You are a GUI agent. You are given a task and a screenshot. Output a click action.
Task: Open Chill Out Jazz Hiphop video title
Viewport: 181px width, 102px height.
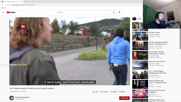[158, 43]
